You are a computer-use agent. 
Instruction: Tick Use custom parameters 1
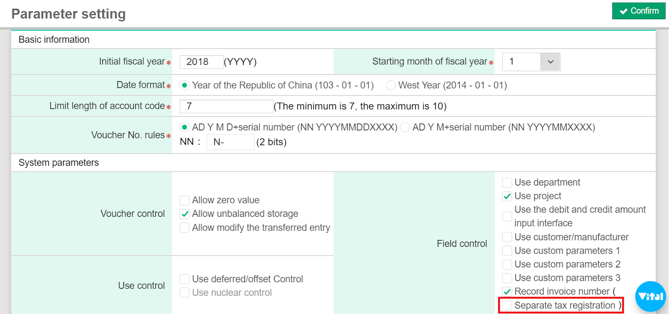click(507, 251)
